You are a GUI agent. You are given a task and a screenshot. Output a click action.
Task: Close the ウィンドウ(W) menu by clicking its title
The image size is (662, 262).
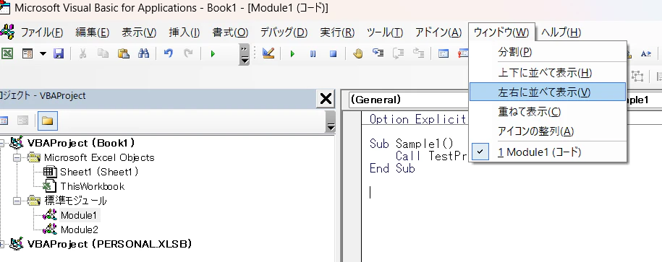coord(501,32)
